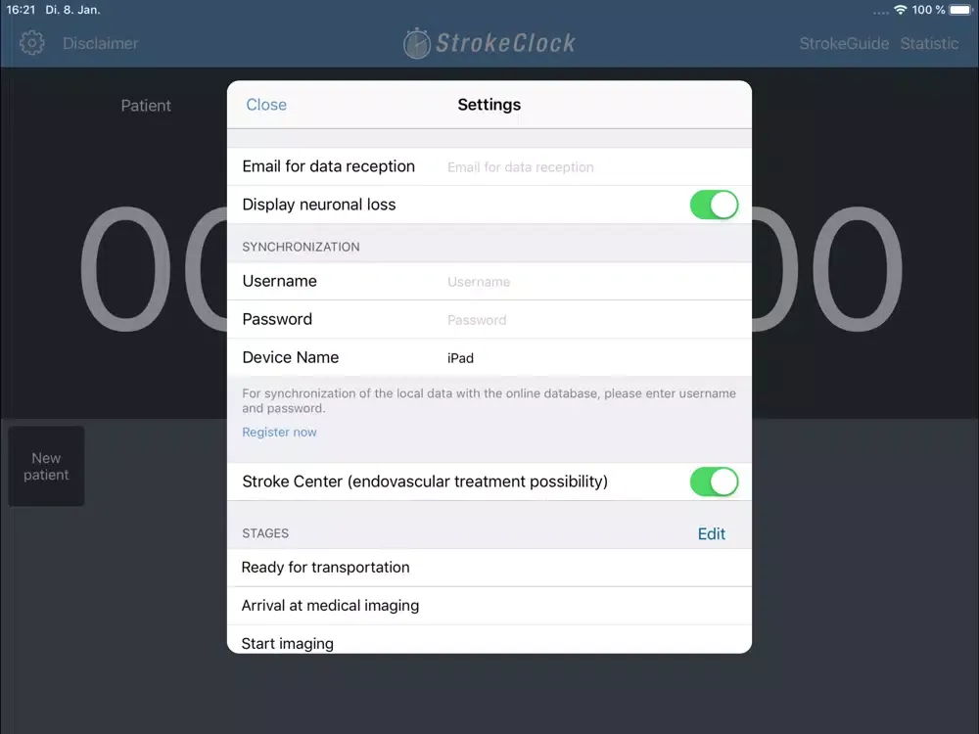Click Edit next to Stages
The height and width of the screenshot is (734, 979).
click(x=712, y=533)
